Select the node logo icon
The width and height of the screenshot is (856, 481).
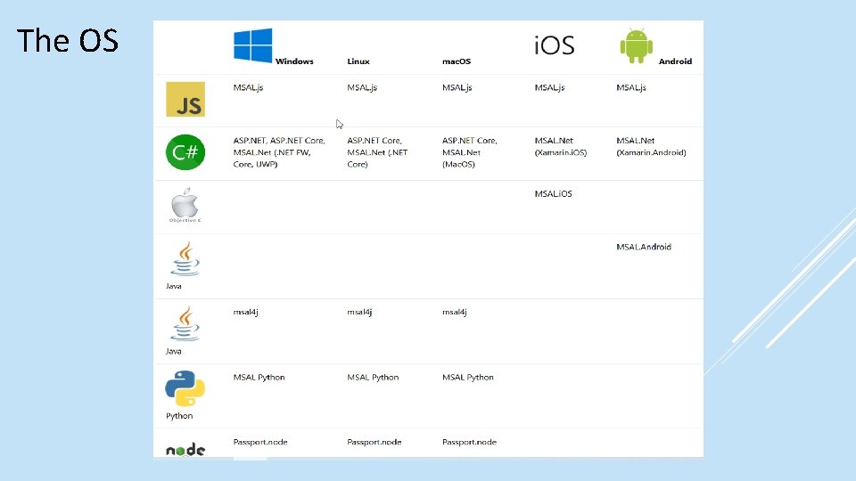click(x=185, y=450)
